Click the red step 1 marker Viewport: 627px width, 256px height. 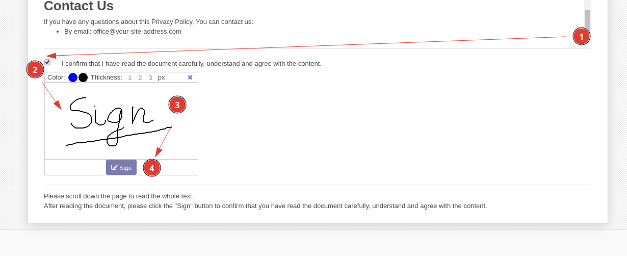[x=581, y=36]
